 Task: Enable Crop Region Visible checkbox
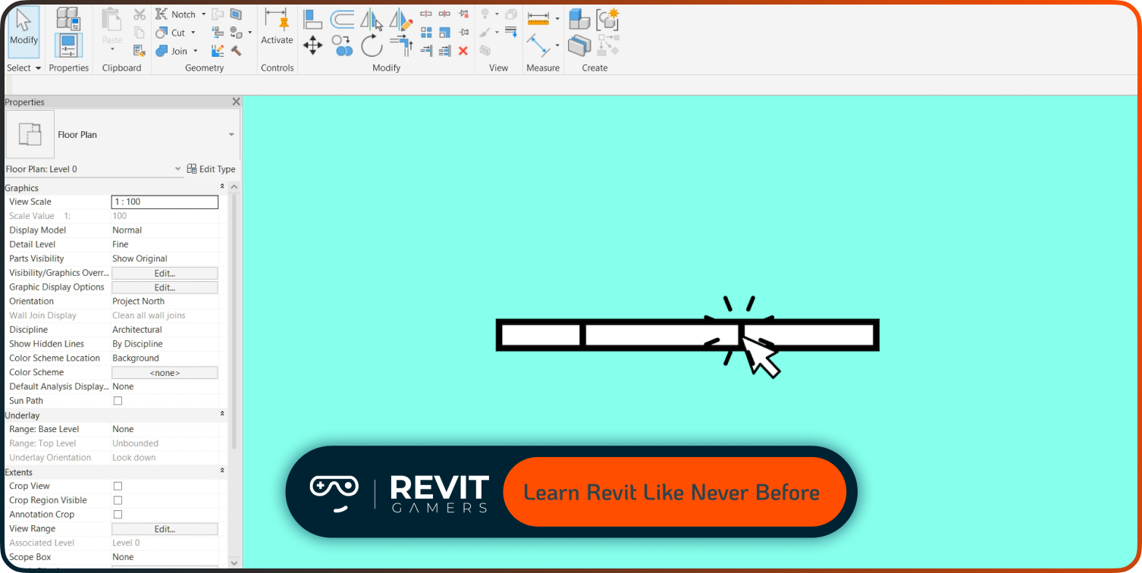(x=118, y=500)
